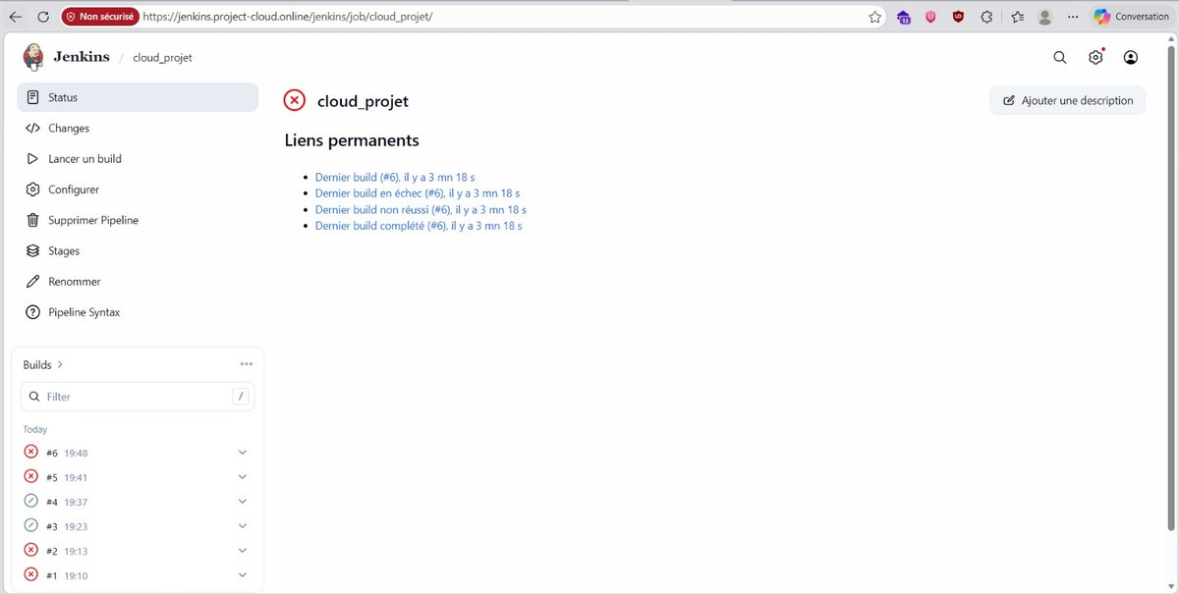The width and height of the screenshot is (1179, 594).
Task: Click the browser back arrow
Action: [x=16, y=17]
